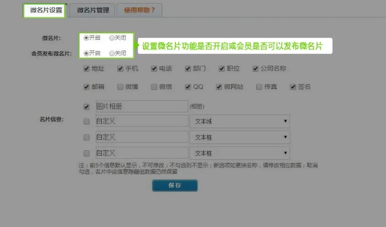Check the third 自定义 row checkbox

pos(87,153)
